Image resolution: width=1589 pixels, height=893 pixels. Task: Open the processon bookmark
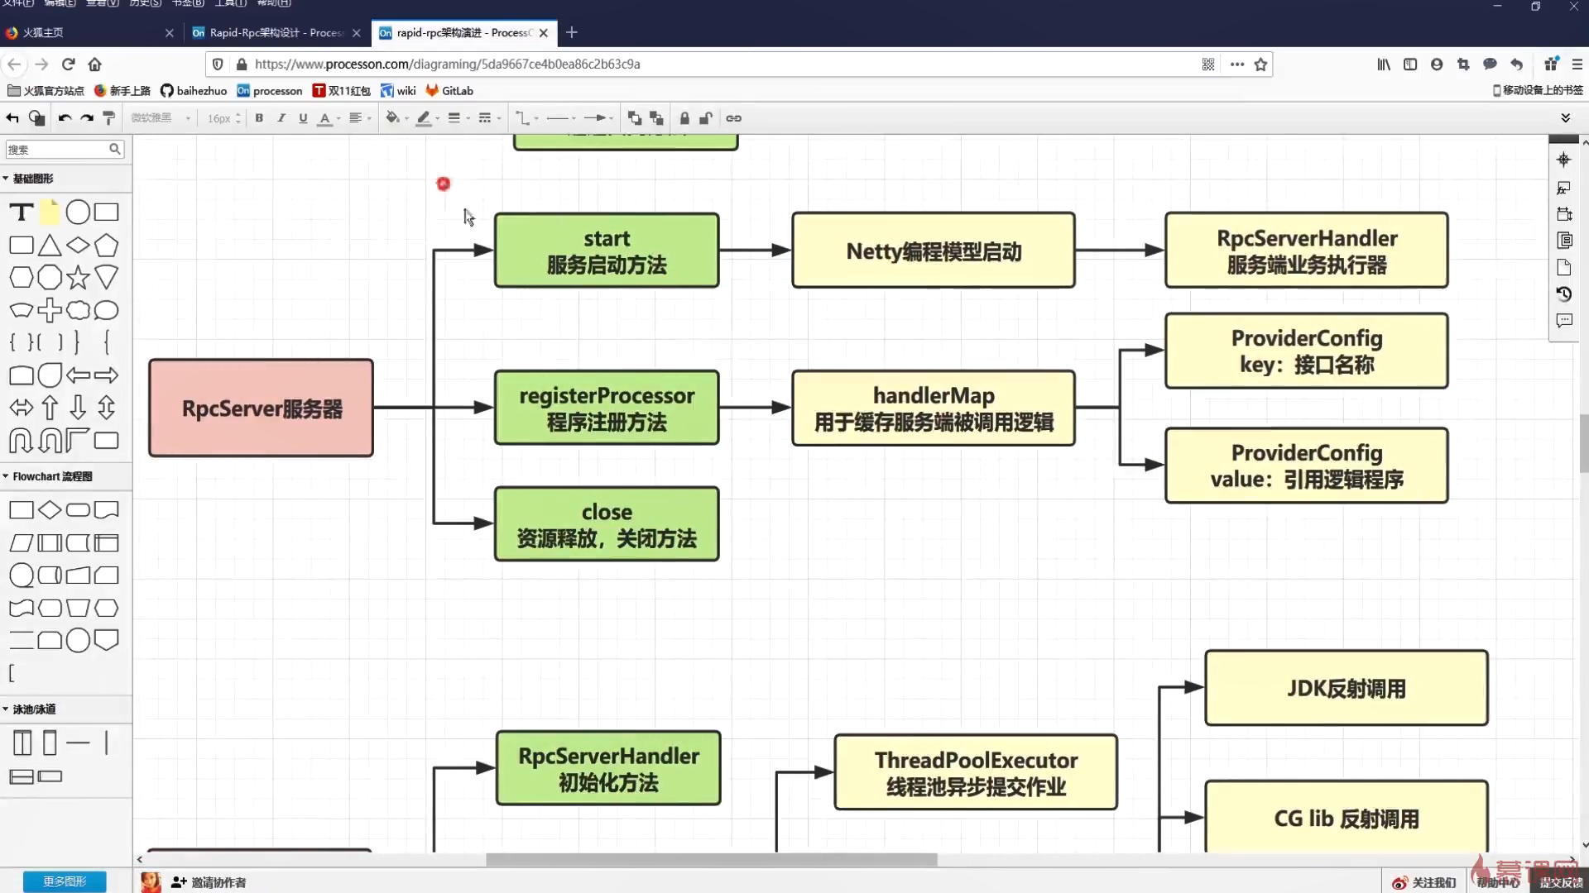point(270,91)
